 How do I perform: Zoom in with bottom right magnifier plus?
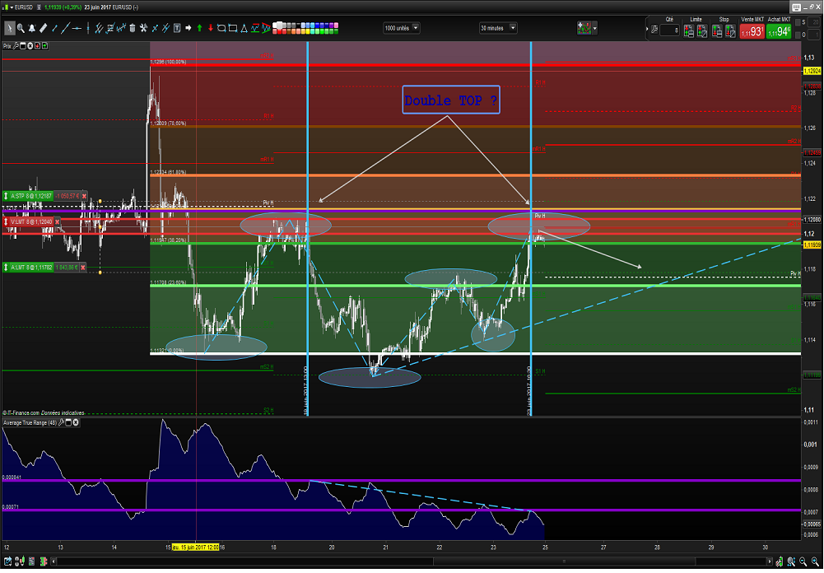(x=815, y=561)
